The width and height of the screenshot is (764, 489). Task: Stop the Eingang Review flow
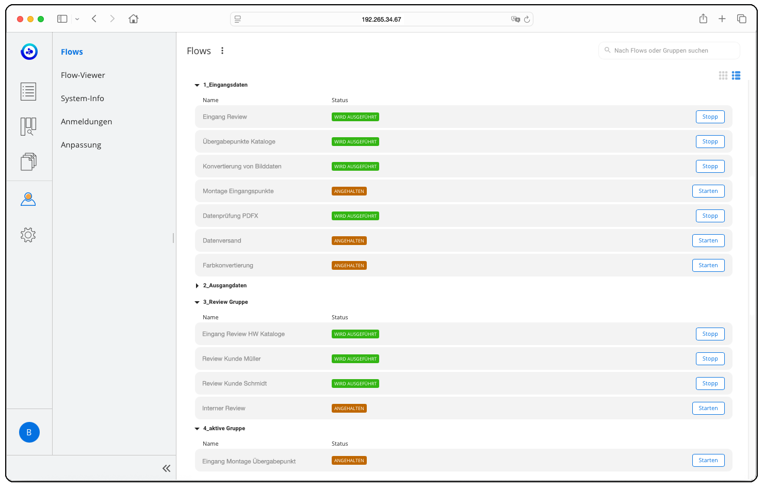pos(710,117)
